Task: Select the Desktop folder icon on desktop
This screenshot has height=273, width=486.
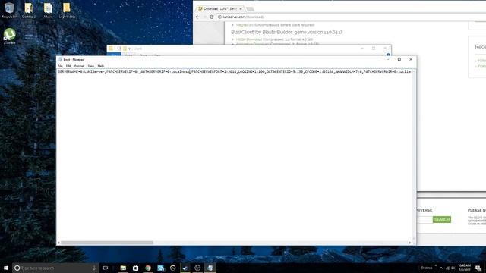Action: pos(29,10)
